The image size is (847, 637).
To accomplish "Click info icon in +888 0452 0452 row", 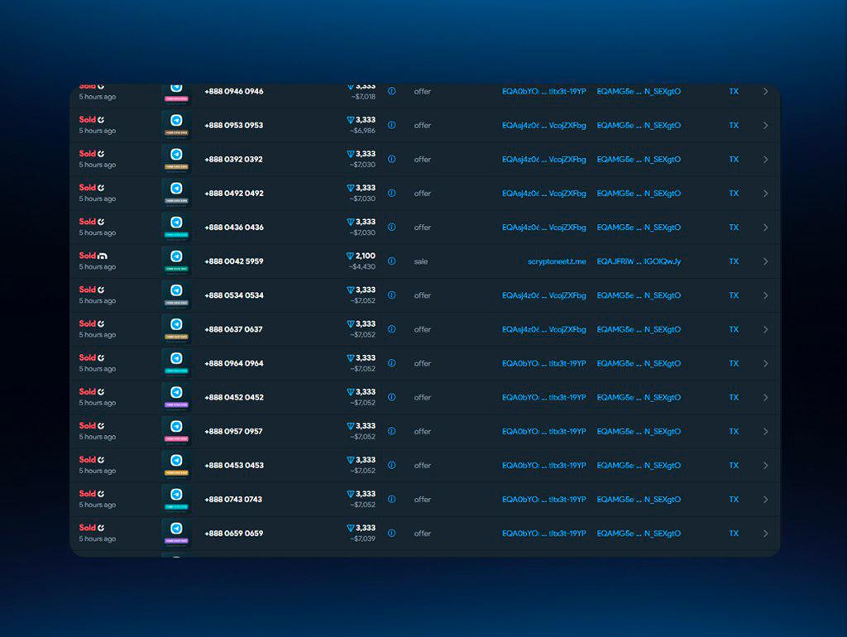I will 391,397.
